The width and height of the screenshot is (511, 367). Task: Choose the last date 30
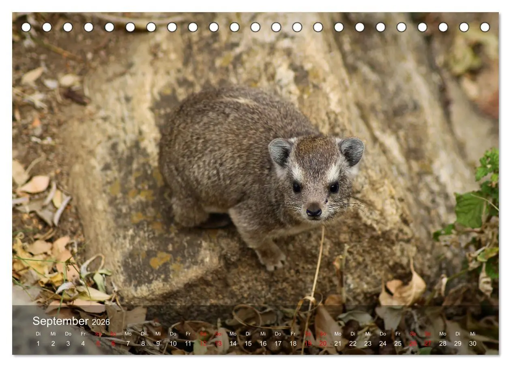tap(473, 343)
